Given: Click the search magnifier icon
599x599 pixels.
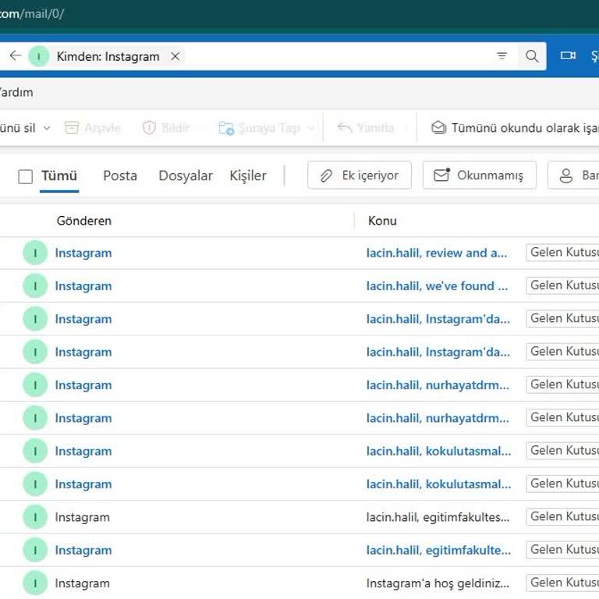Looking at the screenshot, I should pyautogui.click(x=532, y=56).
